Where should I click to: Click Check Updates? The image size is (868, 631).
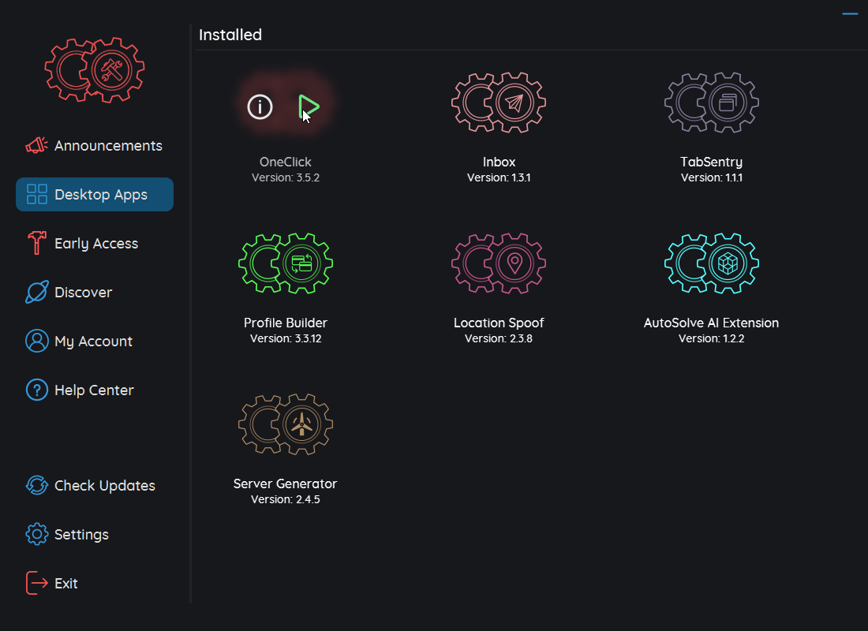coord(104,486)
